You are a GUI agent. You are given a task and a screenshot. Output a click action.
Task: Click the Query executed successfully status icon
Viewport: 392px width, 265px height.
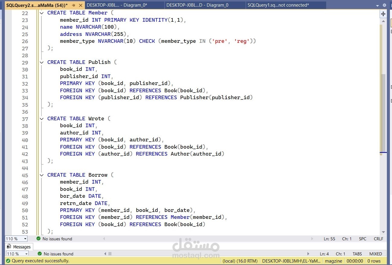(8, 261)
